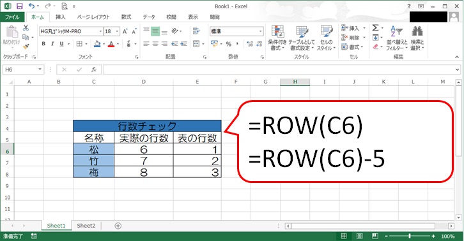Decrease the indent level

click(x=174, y=44)
